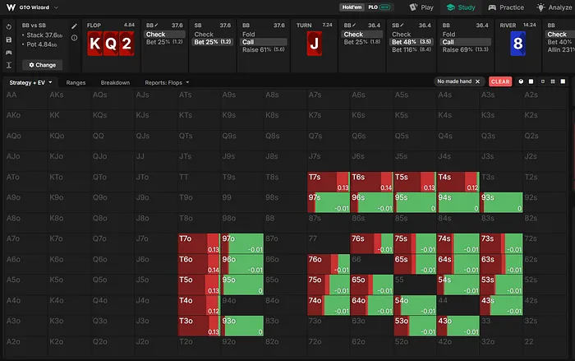
Task: Remove the No made hand filter
Action: click(477, 81)
